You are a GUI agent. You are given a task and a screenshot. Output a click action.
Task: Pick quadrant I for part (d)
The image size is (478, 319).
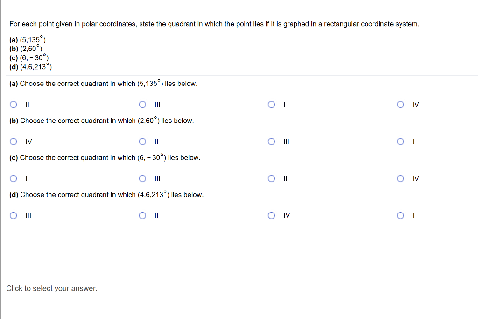pos(401,215)
